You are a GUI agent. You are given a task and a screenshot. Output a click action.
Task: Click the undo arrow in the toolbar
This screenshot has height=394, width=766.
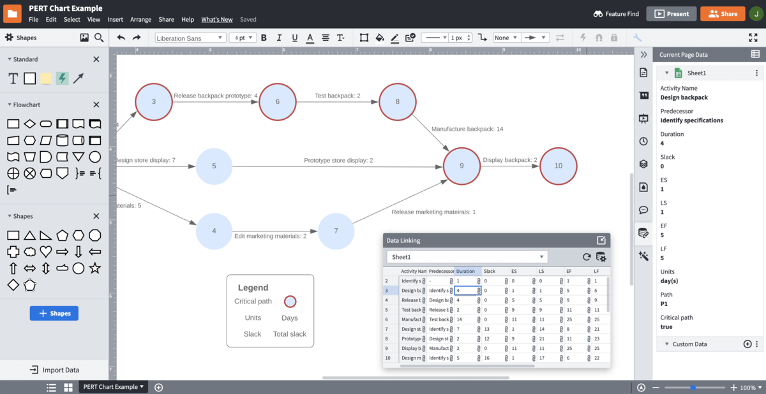point(121,38)
